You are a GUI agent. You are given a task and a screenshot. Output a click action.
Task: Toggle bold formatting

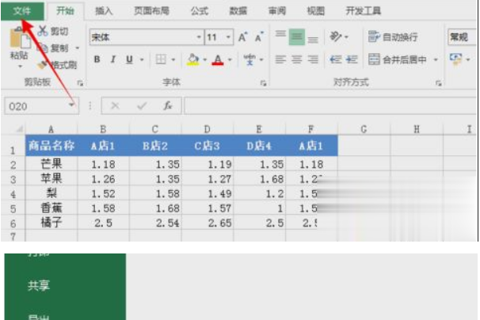pos(97,59)
